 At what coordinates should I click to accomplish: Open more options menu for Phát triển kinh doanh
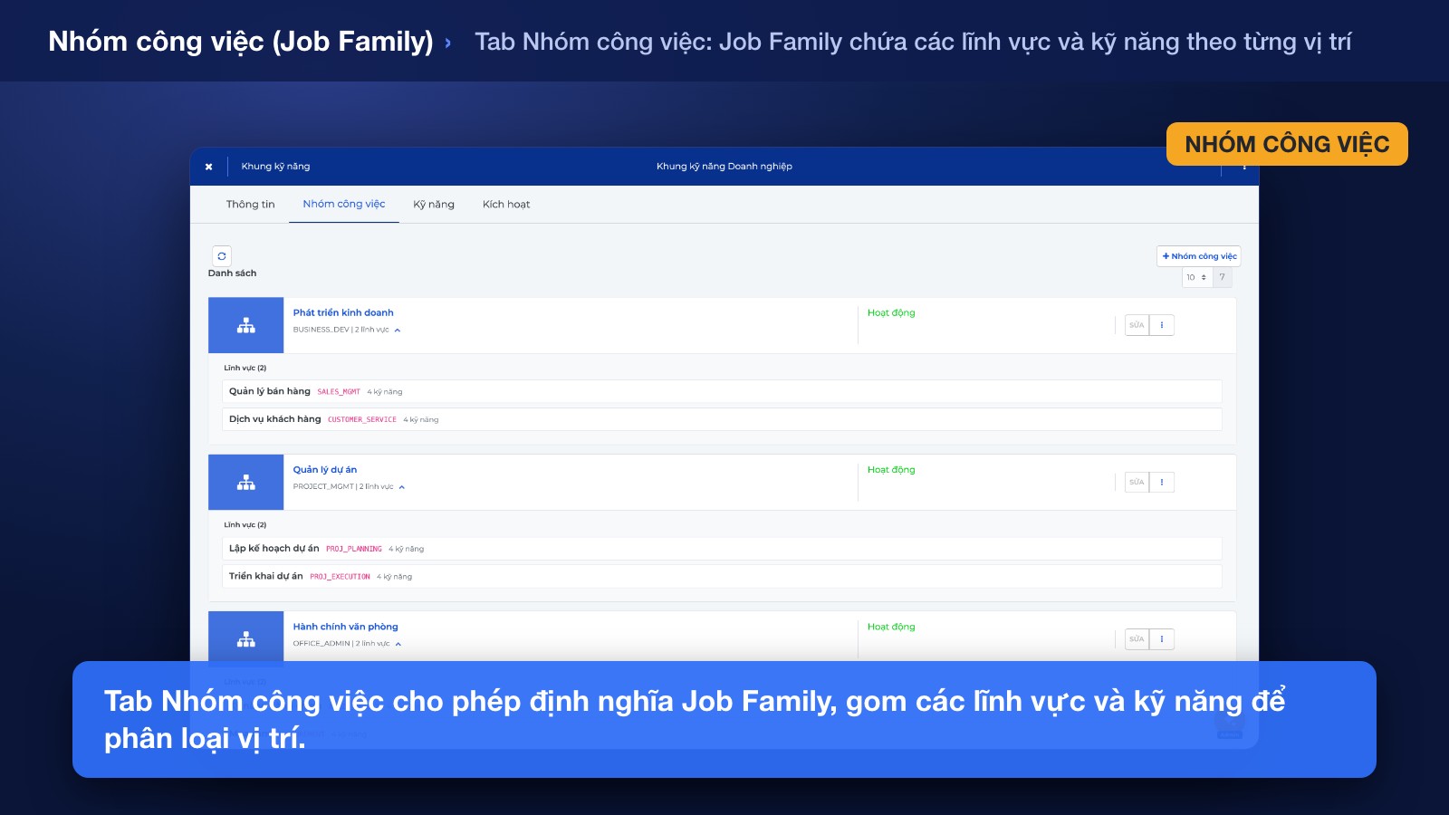click(x=1162, y=325)
